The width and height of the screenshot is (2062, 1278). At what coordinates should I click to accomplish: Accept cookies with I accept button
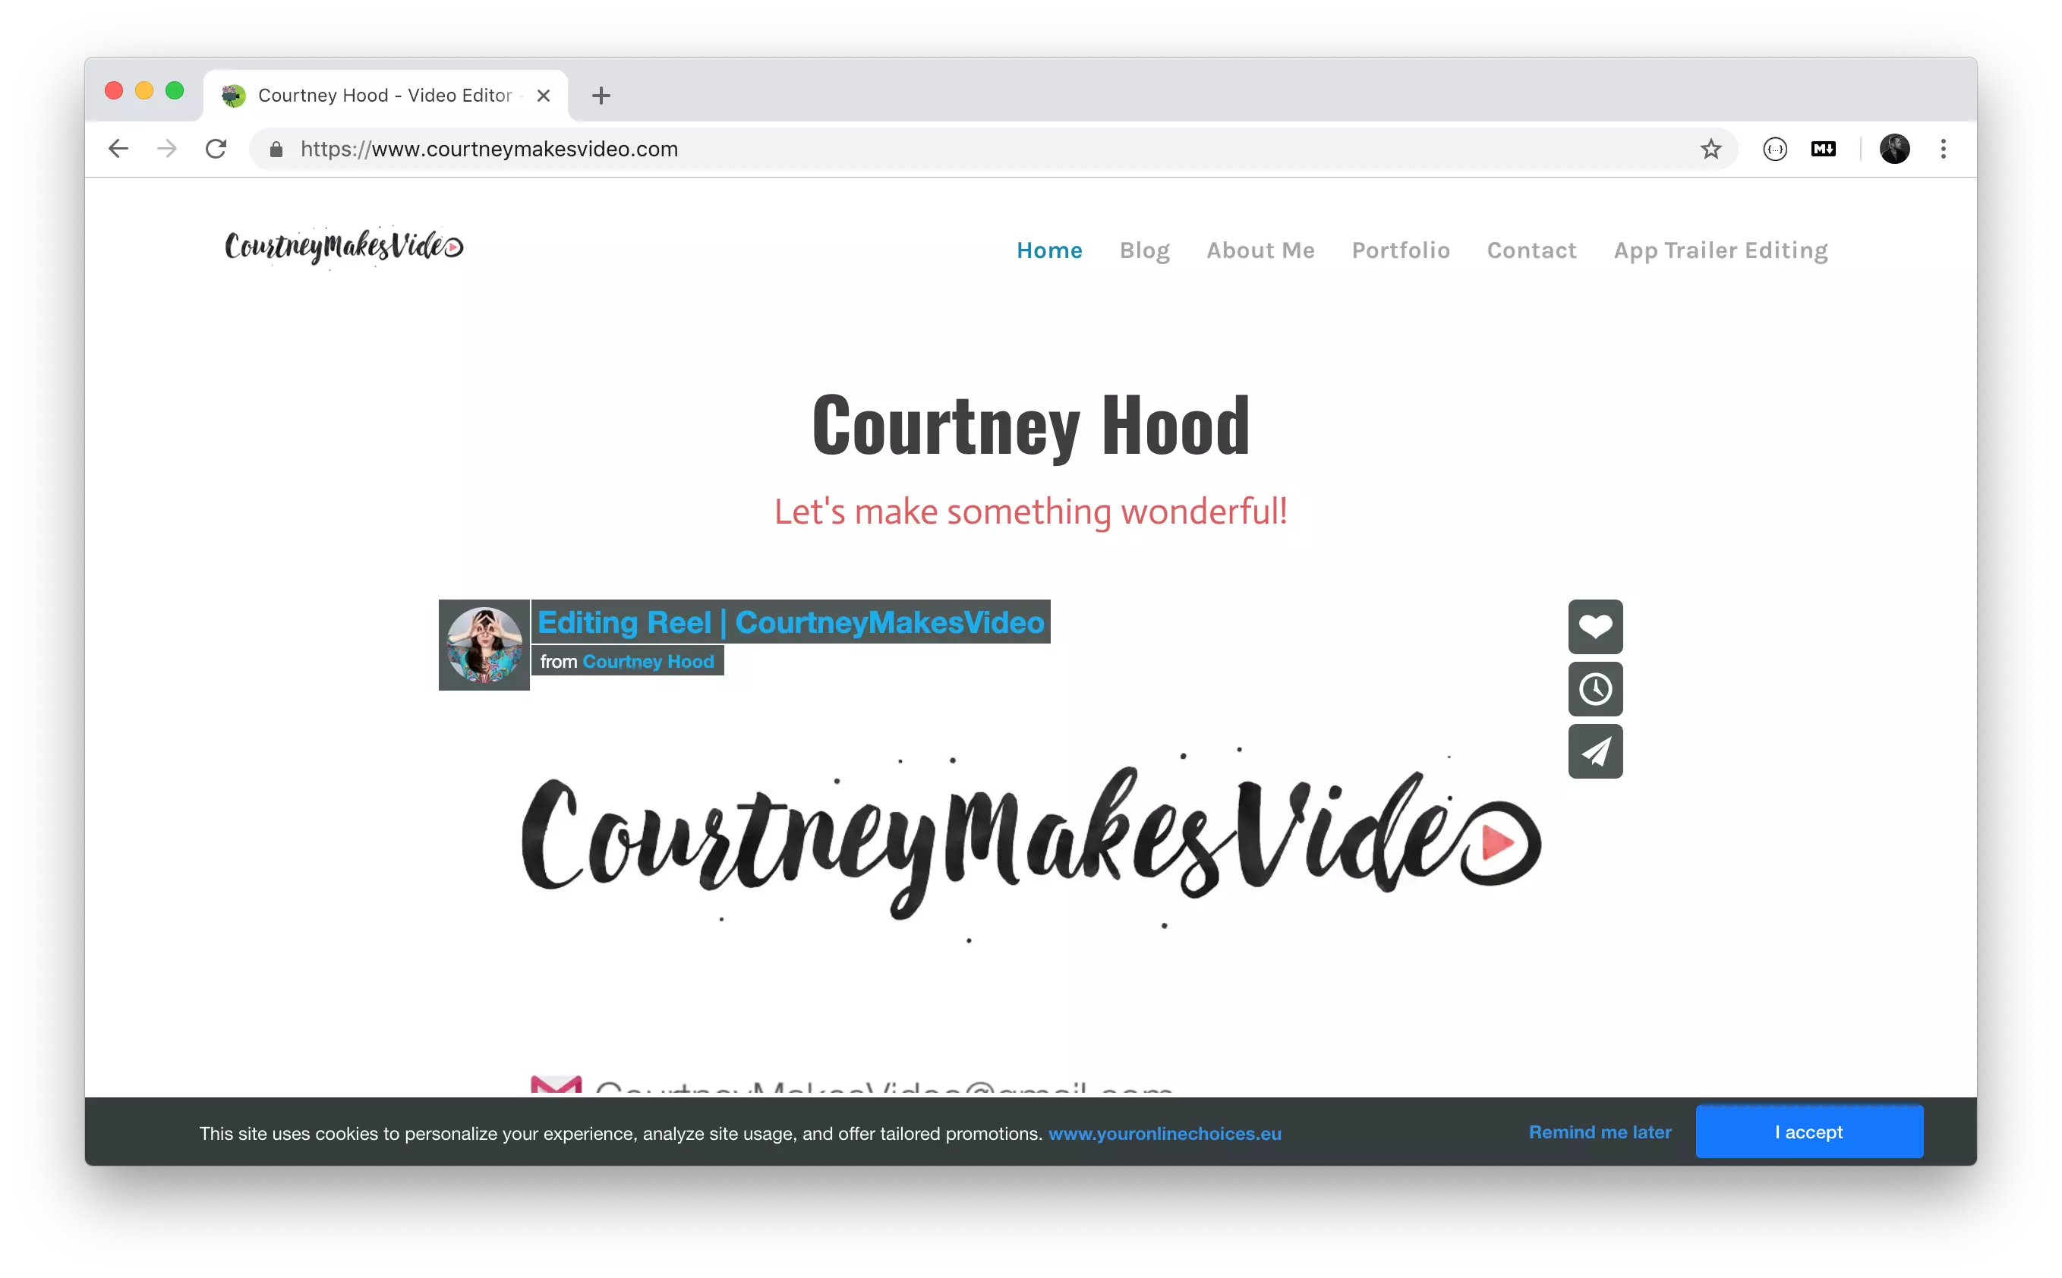[1808, 1132]
